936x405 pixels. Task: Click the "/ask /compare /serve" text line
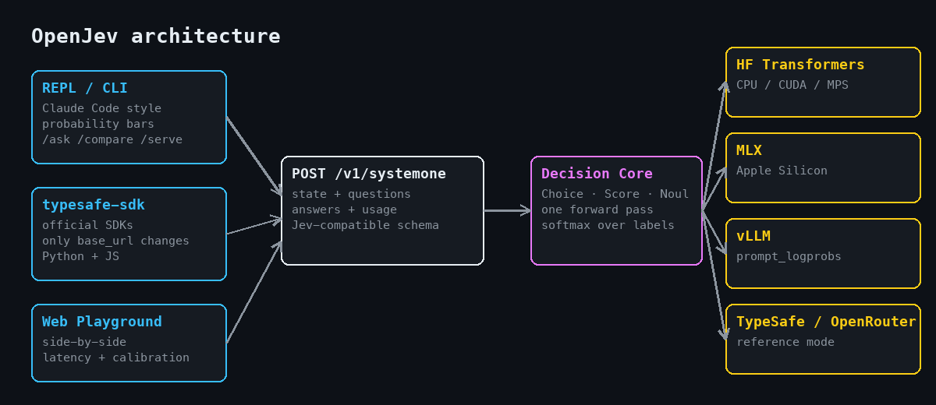pyautogui.click(x=112, y=139)
